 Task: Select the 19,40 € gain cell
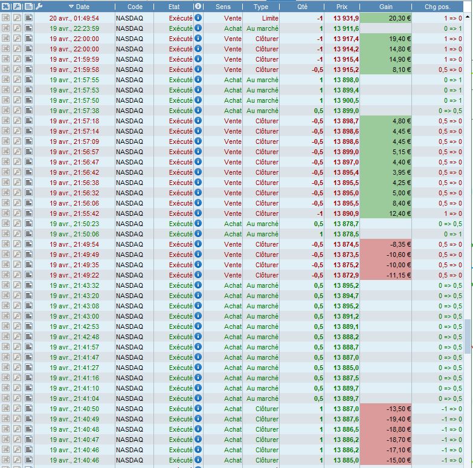(x=386, y=39)
